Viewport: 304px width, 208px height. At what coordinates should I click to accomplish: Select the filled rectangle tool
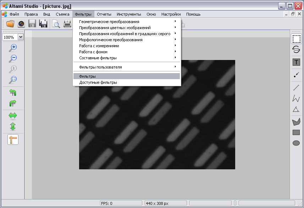296,132
